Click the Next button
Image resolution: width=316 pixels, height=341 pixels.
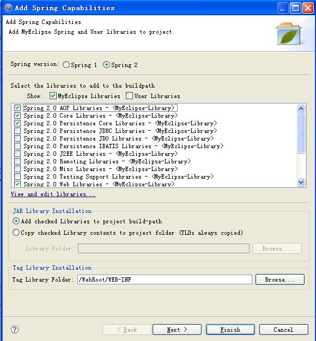177,330
